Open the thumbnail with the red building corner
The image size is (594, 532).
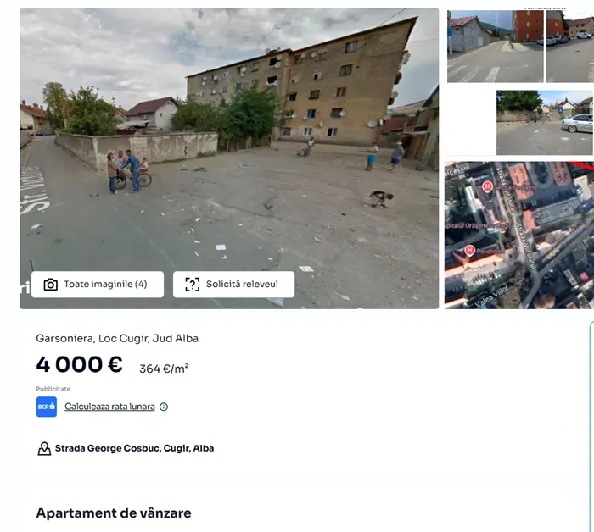point(569,47)
